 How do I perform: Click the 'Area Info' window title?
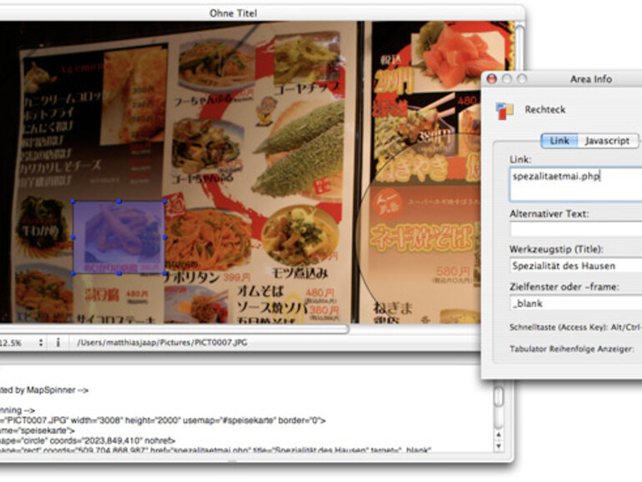coord(591,79)
